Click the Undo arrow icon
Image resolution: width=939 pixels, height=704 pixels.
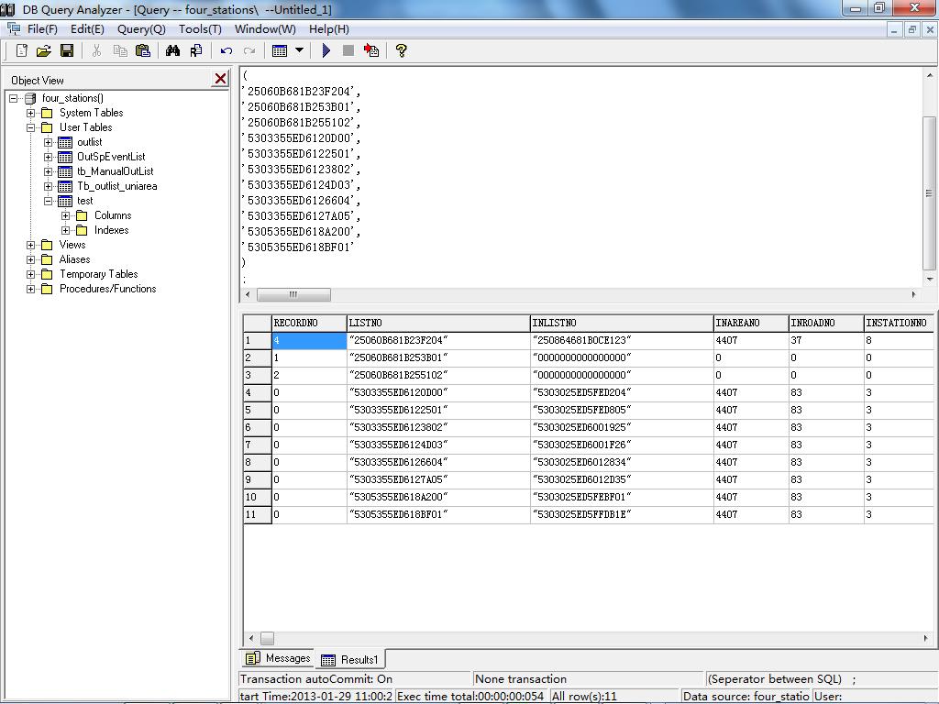tap(226, 51)
